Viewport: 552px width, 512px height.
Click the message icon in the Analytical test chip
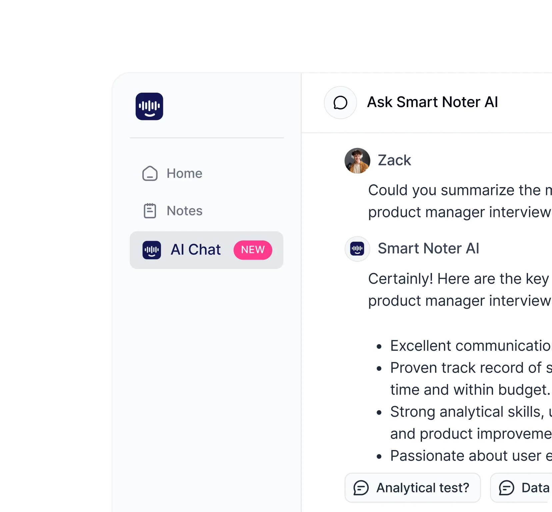(x=361, y=488)
